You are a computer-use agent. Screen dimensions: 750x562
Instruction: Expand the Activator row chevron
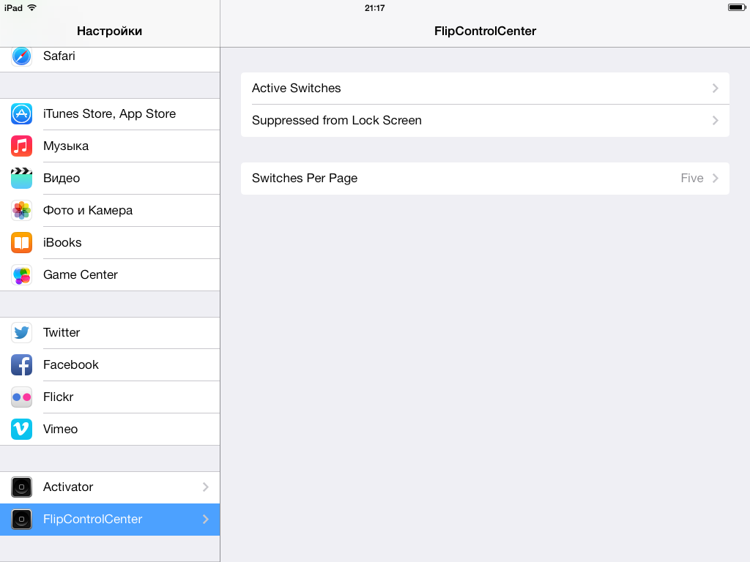[206, 487]
